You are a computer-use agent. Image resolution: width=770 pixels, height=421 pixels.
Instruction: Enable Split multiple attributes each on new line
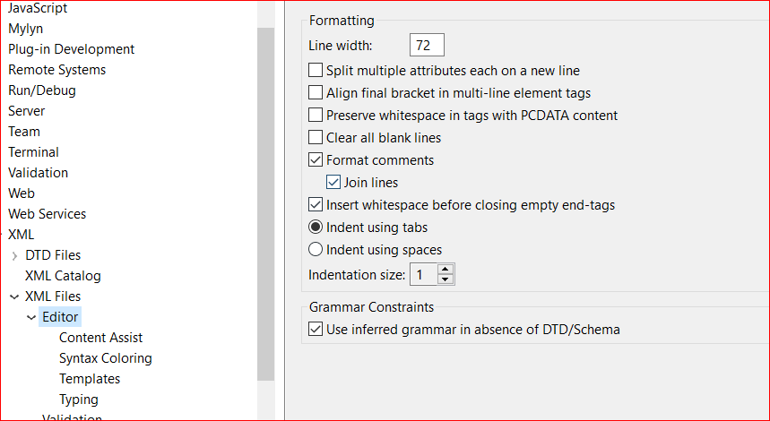316,70
